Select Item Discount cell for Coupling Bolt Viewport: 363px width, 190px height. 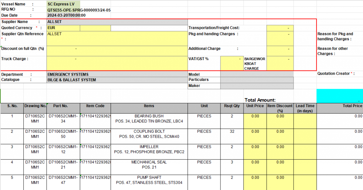click(x=280, y=136)
